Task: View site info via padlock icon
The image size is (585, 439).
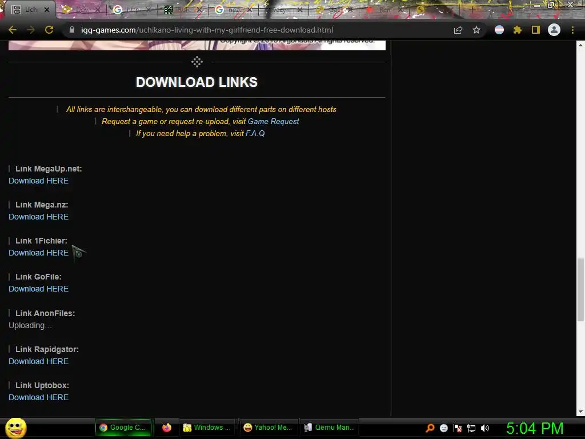Action: click(x=72, y=30)
